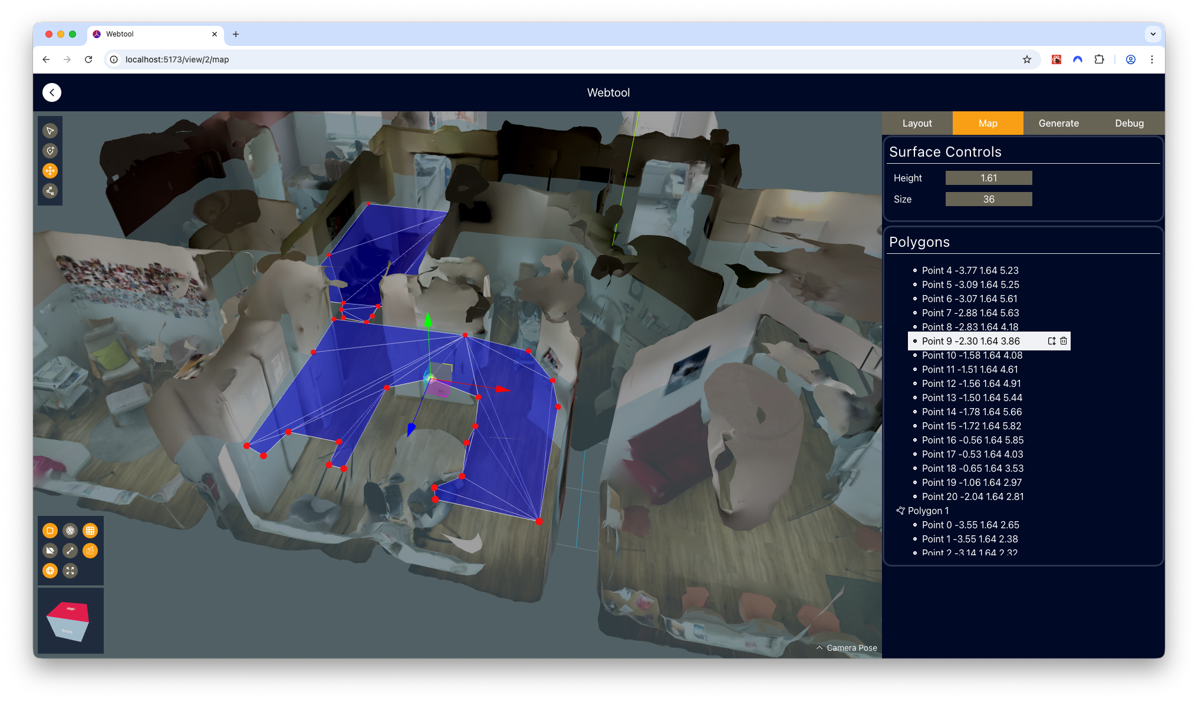1198x702 pixels.
Task: Collapse the Camera Pose panel
Action: coord(819,648)
